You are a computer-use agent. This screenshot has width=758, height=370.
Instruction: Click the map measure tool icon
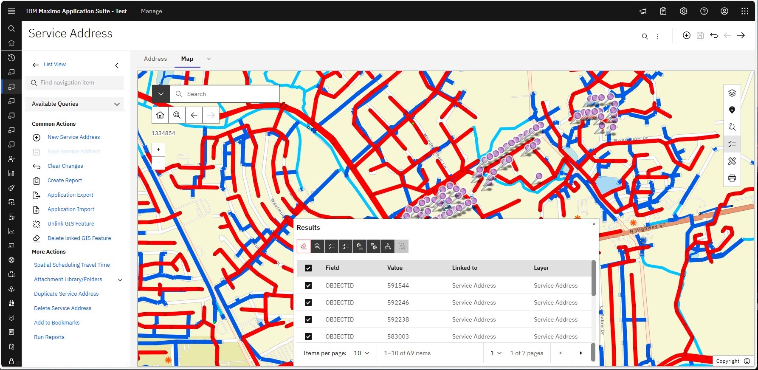click(732, 161)
